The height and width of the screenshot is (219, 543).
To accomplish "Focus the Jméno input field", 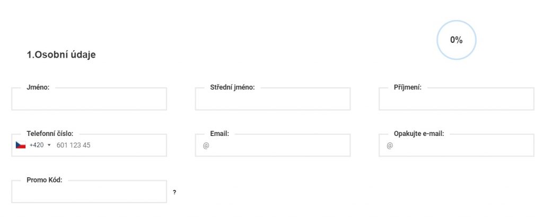I will coord(89,101).
